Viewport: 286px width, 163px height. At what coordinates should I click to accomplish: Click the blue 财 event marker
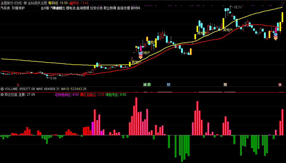tap(169, 85)
